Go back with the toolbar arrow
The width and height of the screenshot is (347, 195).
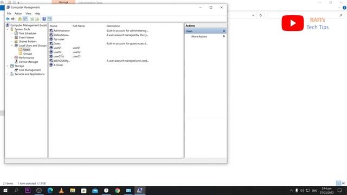pos(8,19)
